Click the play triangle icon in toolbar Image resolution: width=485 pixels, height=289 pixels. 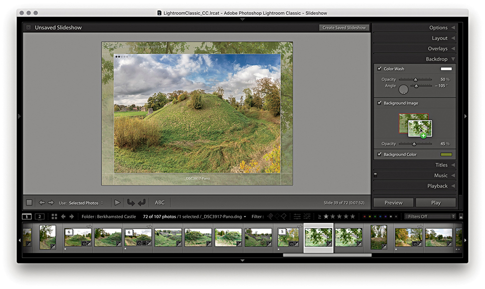pyautogui.click(x=117, y=203)
